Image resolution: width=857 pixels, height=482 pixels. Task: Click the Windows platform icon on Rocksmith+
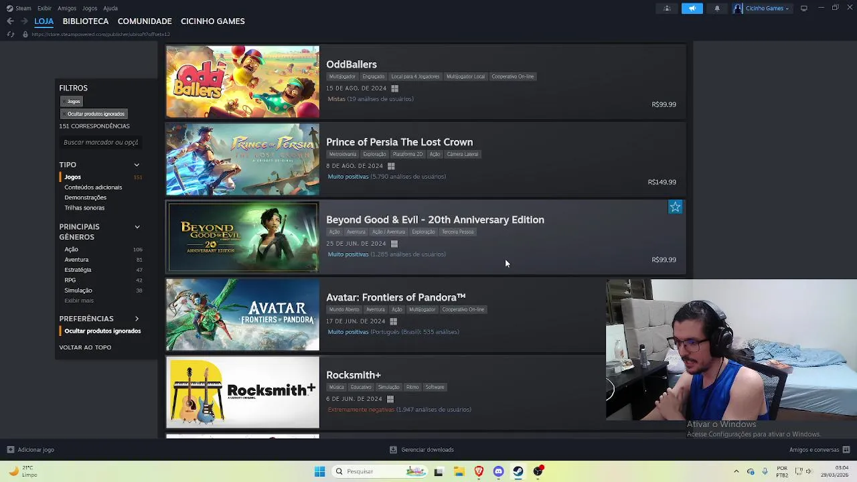pyautogui.click(x=390, y=399)
